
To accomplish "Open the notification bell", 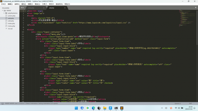I will pos(194,108).
